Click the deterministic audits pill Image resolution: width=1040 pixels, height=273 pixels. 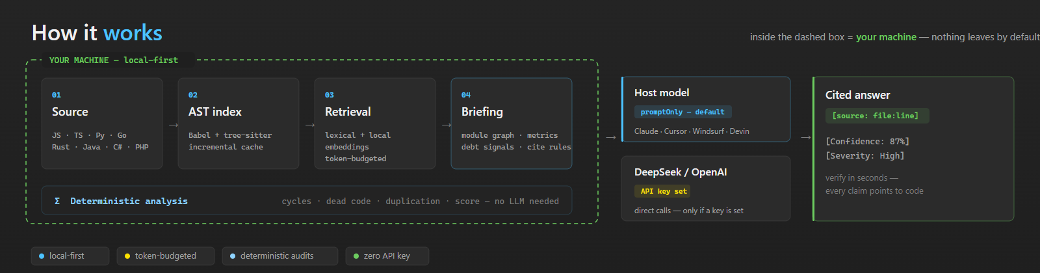(280, 256)
